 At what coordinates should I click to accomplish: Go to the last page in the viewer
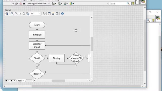14,81
